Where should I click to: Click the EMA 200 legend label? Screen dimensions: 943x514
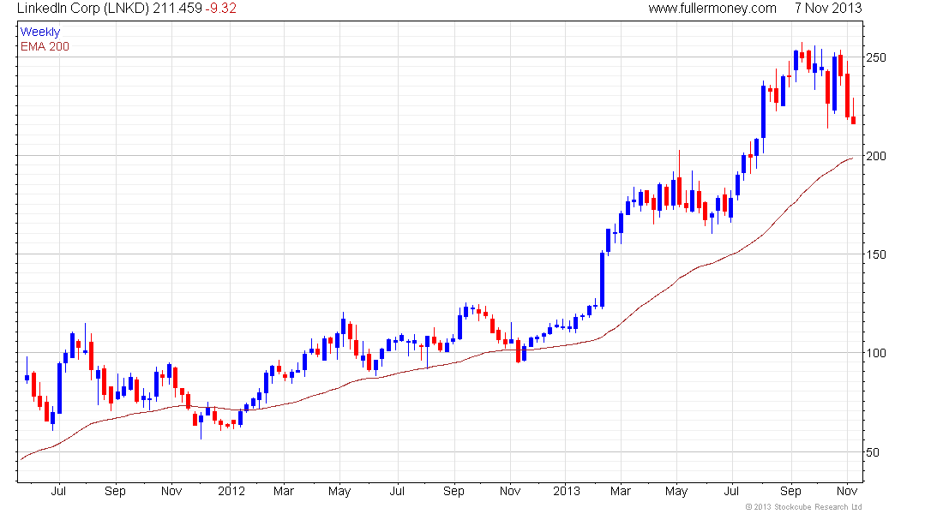[x=45, y=46]
